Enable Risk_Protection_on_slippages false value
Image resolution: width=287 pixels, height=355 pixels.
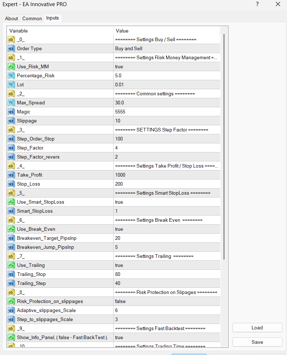tap(166, 301)
